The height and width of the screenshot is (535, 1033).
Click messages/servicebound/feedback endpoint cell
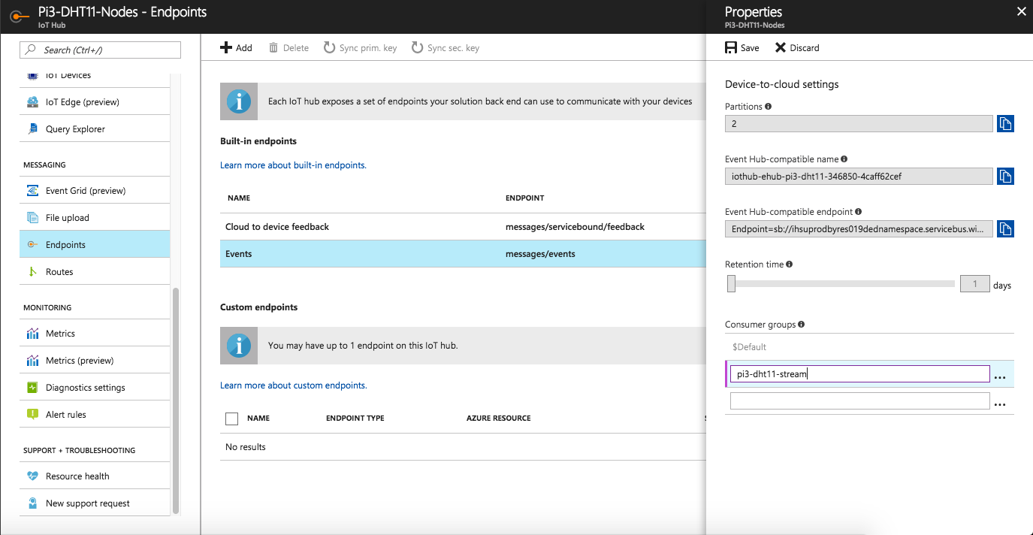pos(575,227)
